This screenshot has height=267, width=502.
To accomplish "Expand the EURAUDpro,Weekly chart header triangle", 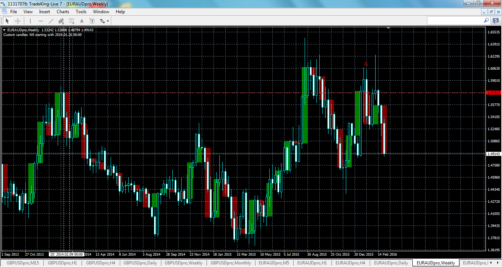I will 4,30.
